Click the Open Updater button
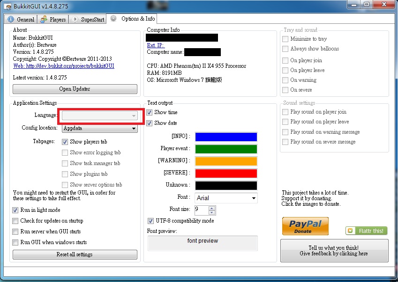Screen dimensions: 398x282 pyautogui.click(x=75, y=89)
